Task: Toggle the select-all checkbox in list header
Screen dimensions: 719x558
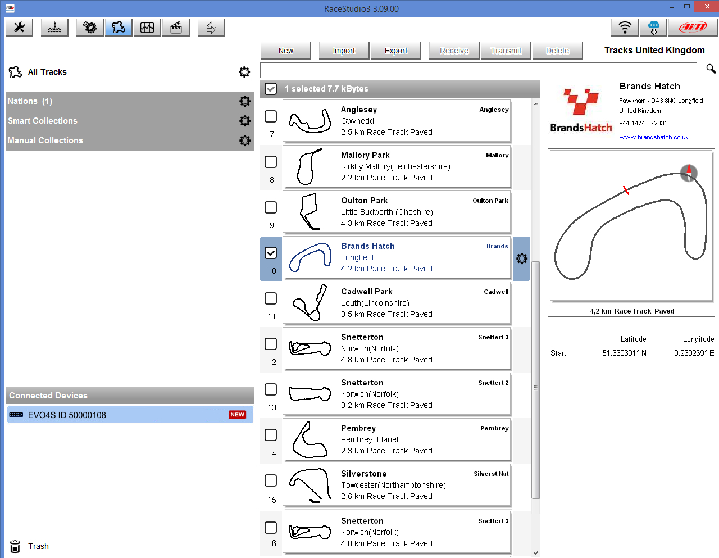Action: (271, 89)
